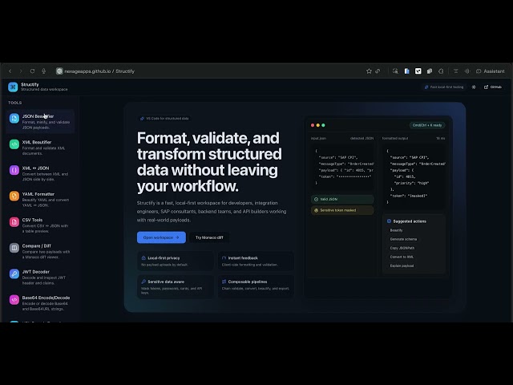Bookmark the page with the star icon
Viewport: 513px width, 385px height.
click(x=369, y=71)
